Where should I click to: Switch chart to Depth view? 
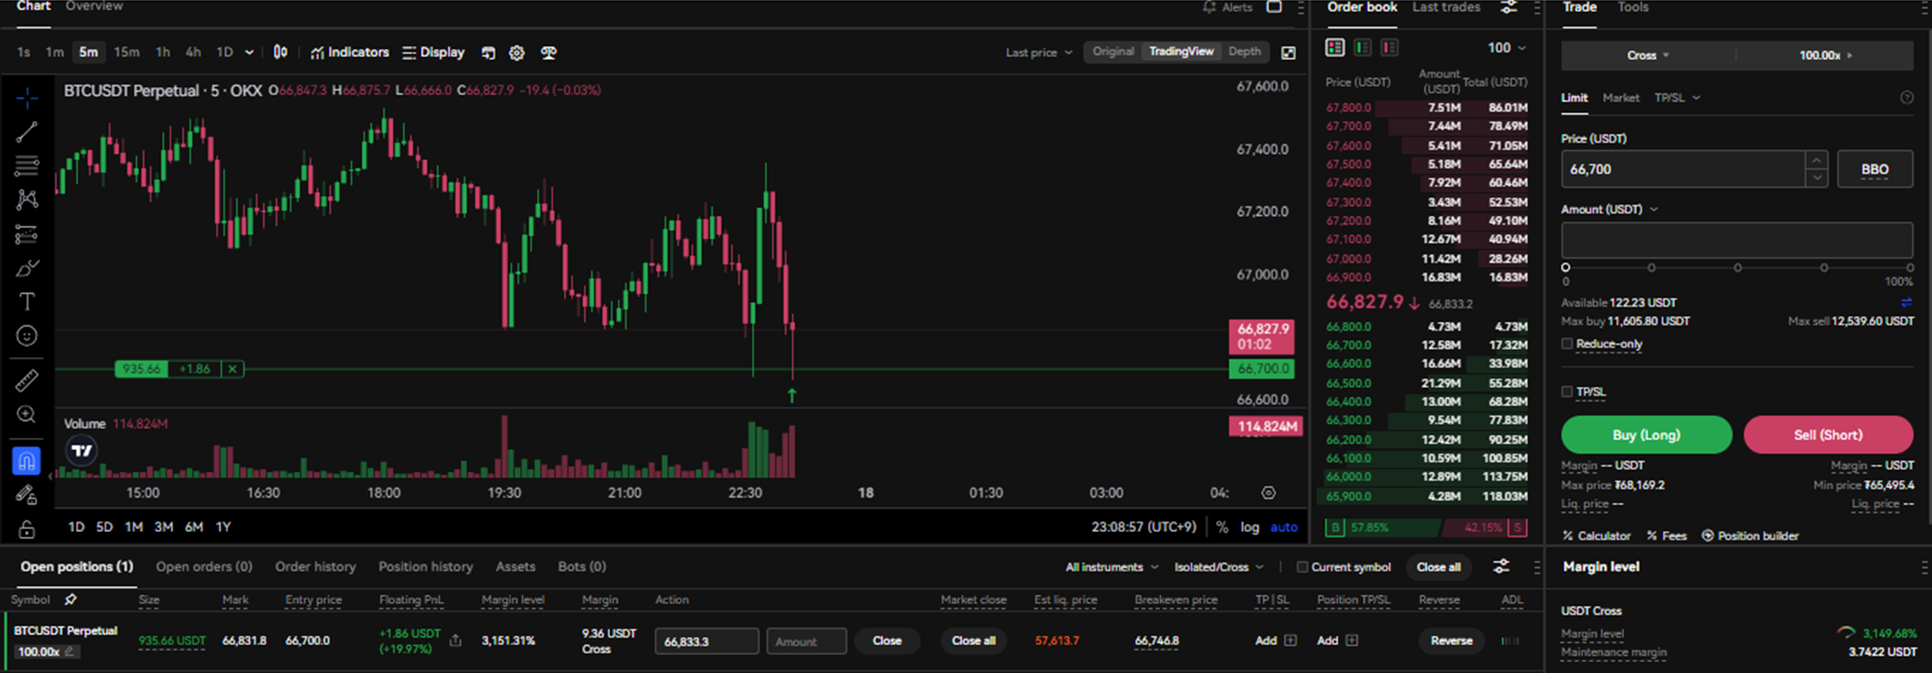(x=1245, y=52)
